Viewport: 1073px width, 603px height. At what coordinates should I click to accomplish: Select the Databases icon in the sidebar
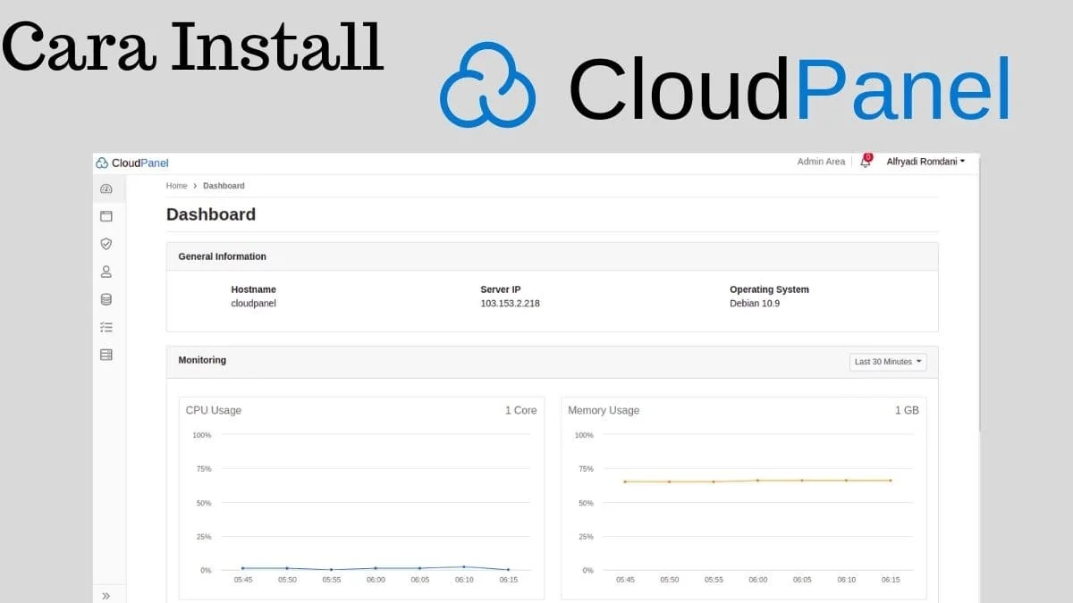[106, 299]
